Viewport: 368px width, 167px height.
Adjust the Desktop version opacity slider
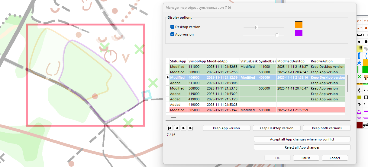[257, 27]
